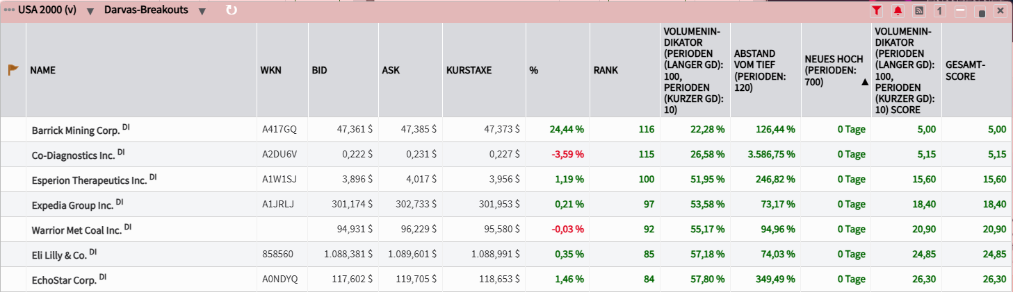Expand the USA 2000 (v) dropdown arrow
The width and height of the screenshot is (1013, 292).
coord(90,11)
